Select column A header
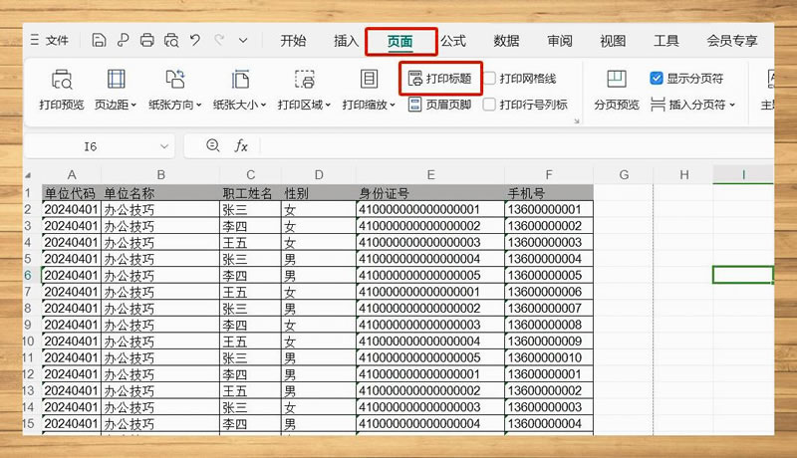The width and height of the screenshot is (797, 458). [72, 175]
